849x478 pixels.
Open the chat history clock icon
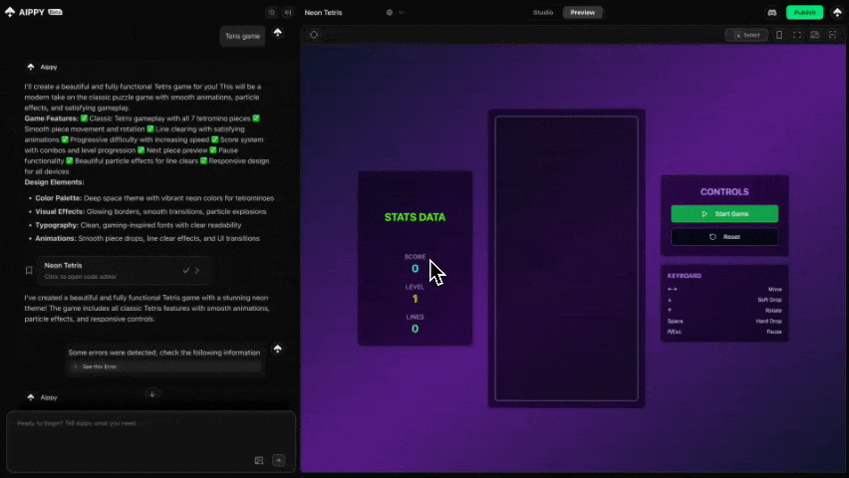tap(272, 13)
